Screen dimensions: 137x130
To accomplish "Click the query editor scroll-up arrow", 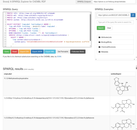I will click(x=90, y=13).
